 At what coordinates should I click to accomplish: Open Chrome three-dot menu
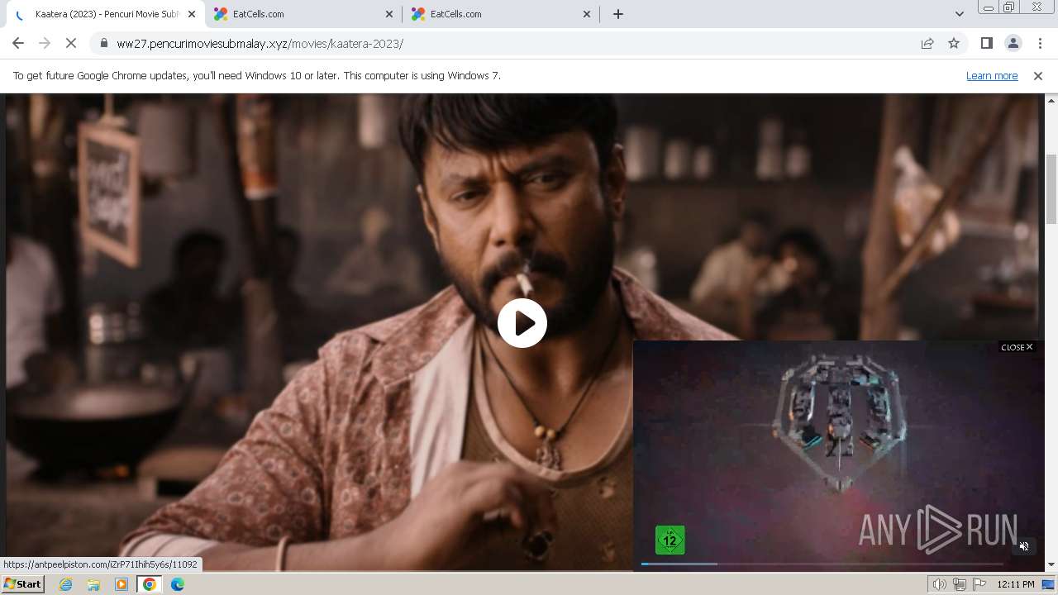click(1040, 44)
